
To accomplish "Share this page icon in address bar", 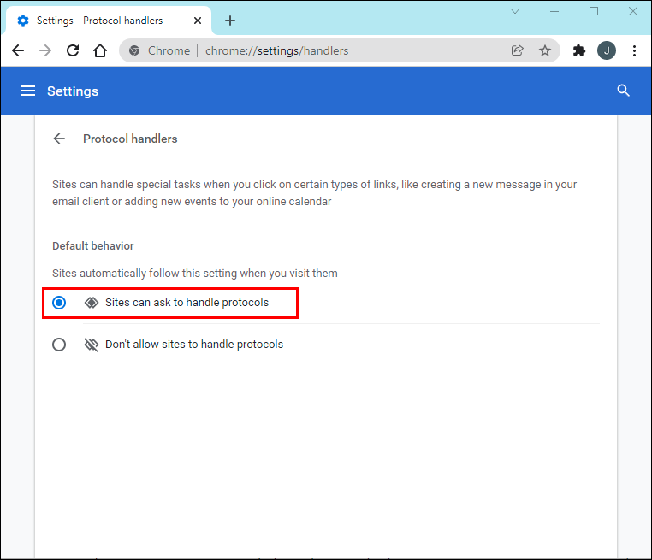I will [517, 50].
